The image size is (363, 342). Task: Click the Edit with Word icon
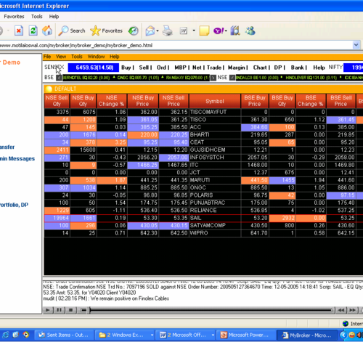point(184,31)
